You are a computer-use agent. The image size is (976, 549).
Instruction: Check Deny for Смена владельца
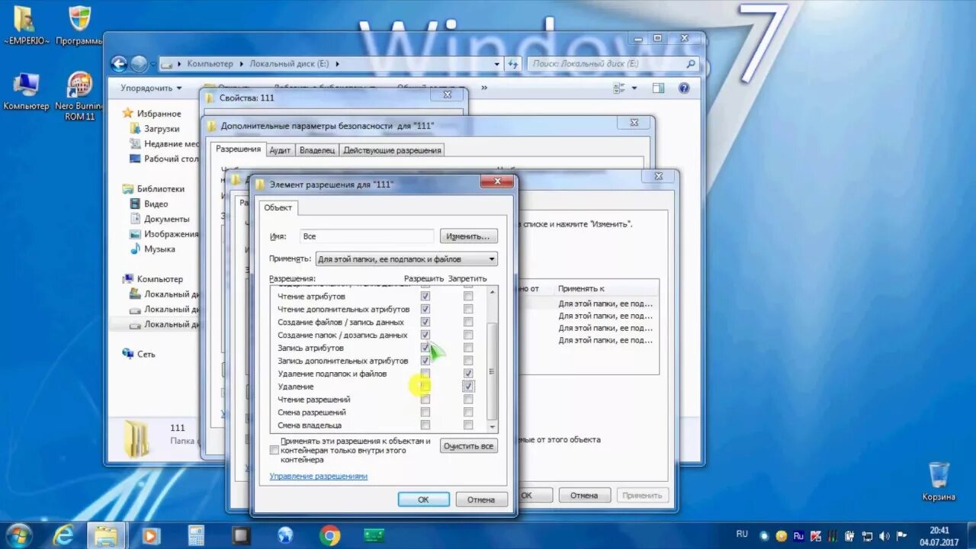click(468, 425)
